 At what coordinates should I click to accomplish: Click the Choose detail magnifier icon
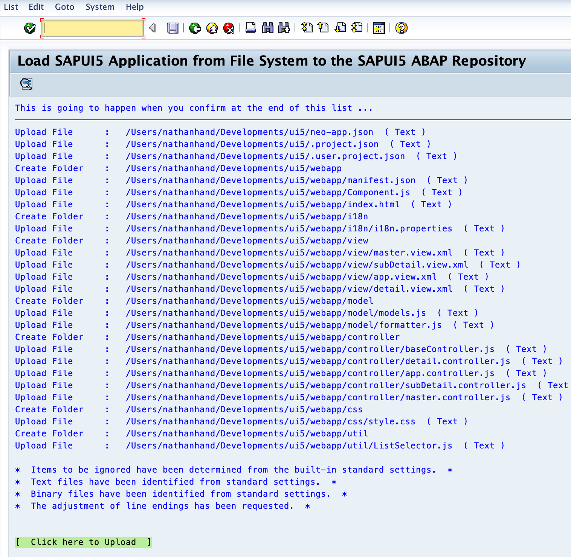pyautogui.click(x=26, y=84)
